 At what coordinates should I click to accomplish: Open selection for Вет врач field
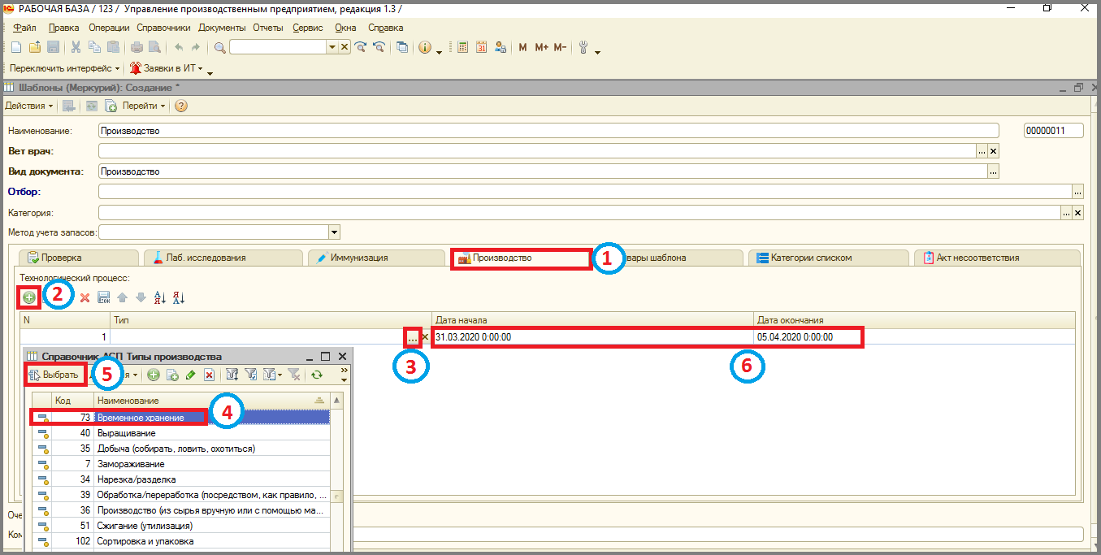click(x=982, y=151)
